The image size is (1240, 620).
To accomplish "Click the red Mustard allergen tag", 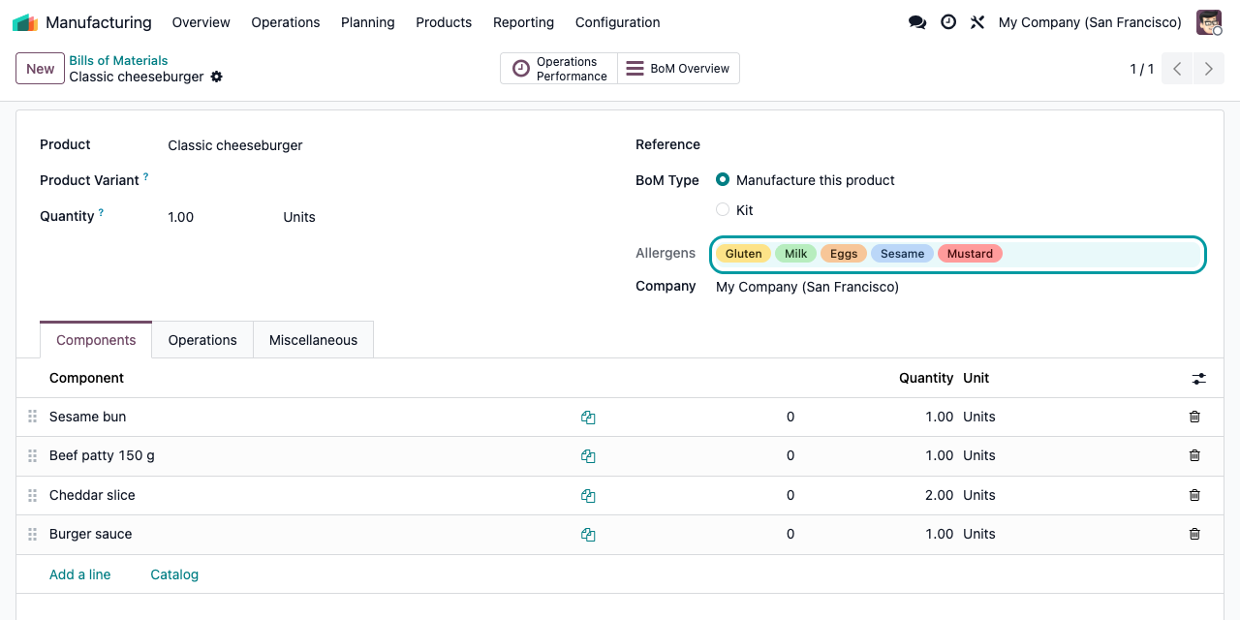I will 970,254.
